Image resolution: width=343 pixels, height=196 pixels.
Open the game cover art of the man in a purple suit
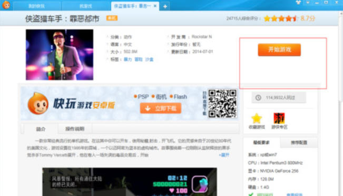point(60,55)
